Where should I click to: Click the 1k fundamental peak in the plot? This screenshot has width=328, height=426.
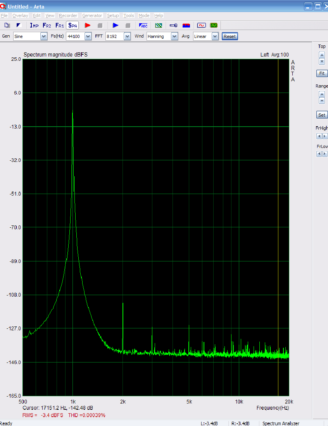click(73, 112)
